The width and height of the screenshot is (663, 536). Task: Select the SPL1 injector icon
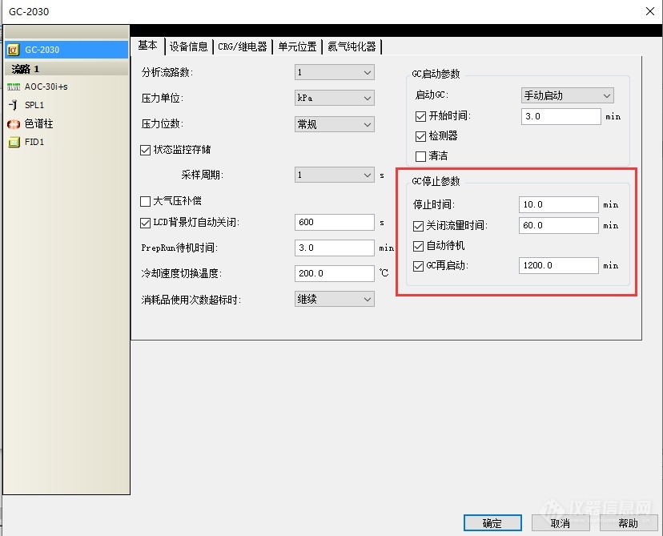13,105
